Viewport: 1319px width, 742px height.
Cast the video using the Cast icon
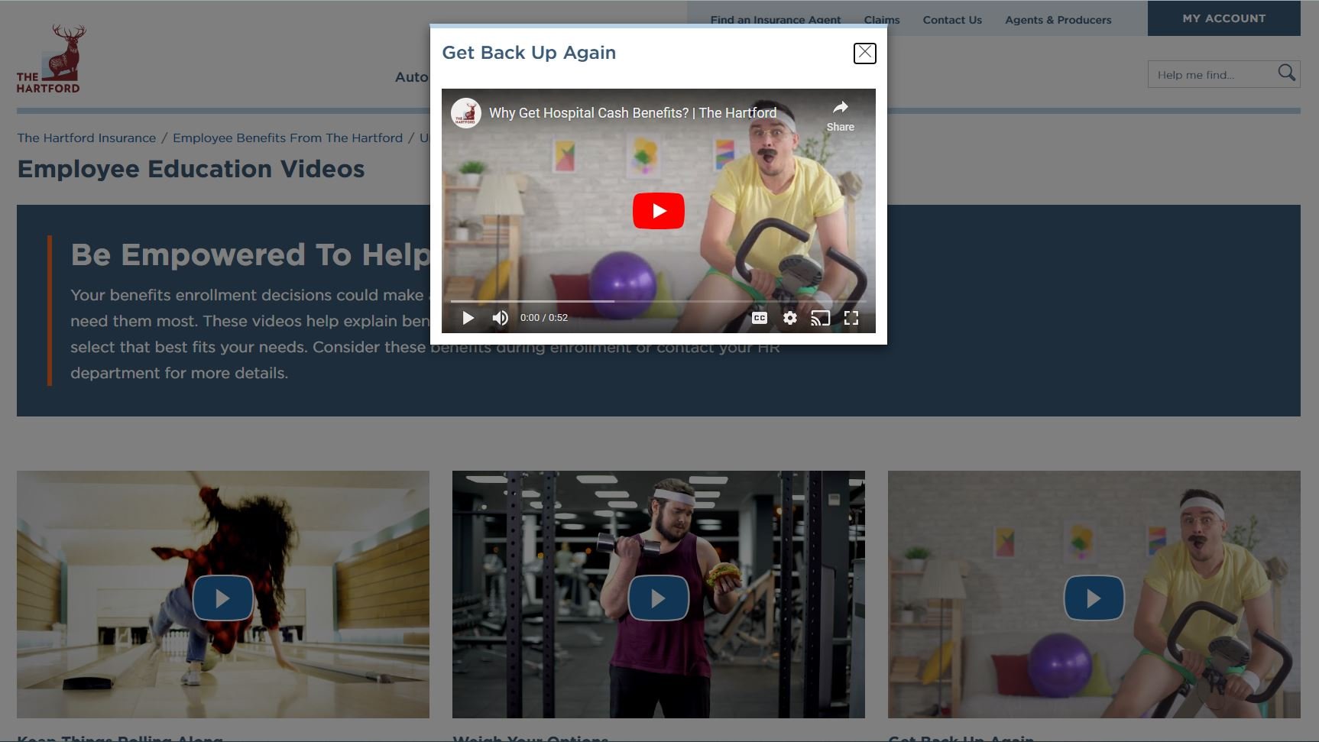pyautogui.click(x=820, y=318)
